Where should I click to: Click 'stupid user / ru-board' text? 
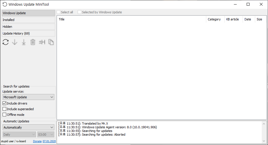pos(13,141)
